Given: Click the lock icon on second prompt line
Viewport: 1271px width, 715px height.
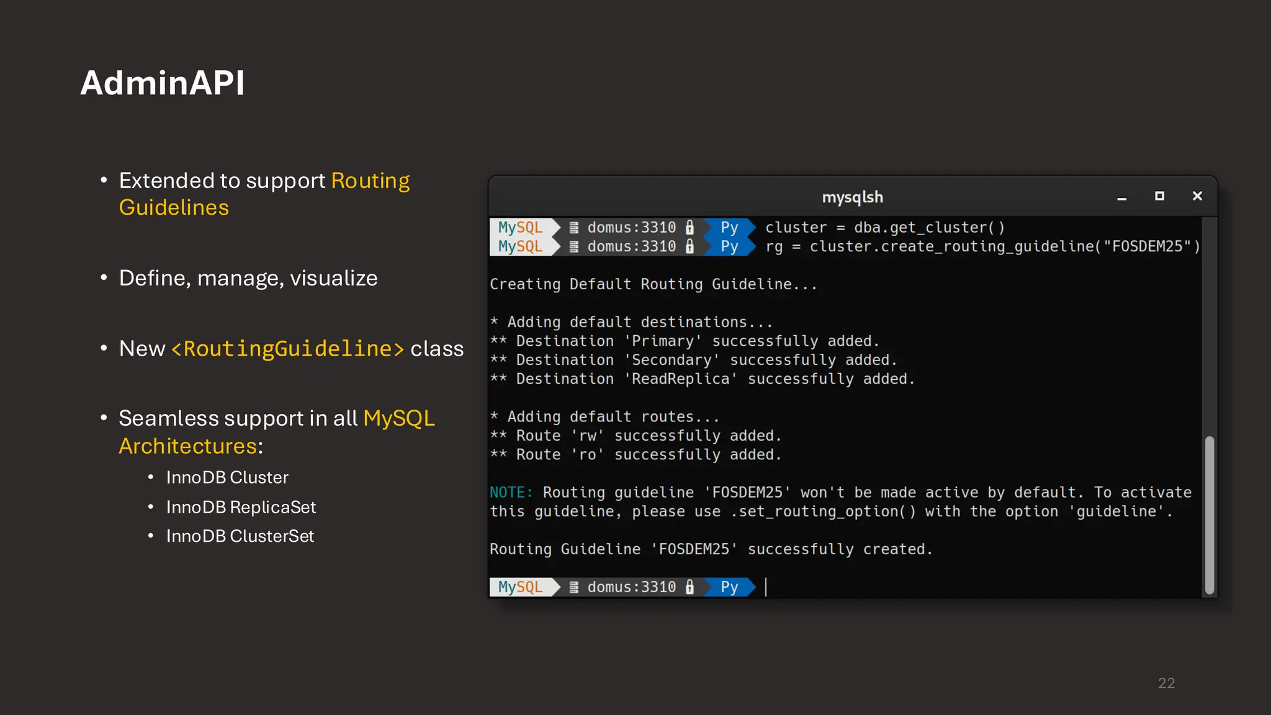Looking at the screenshot, I should tap(689, 246).
